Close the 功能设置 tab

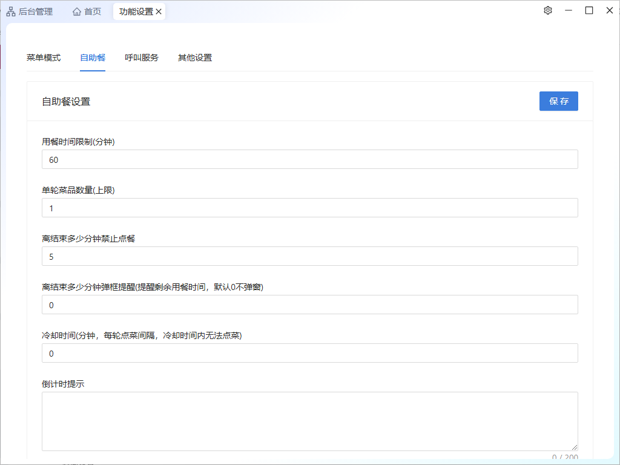coord(159,12)
